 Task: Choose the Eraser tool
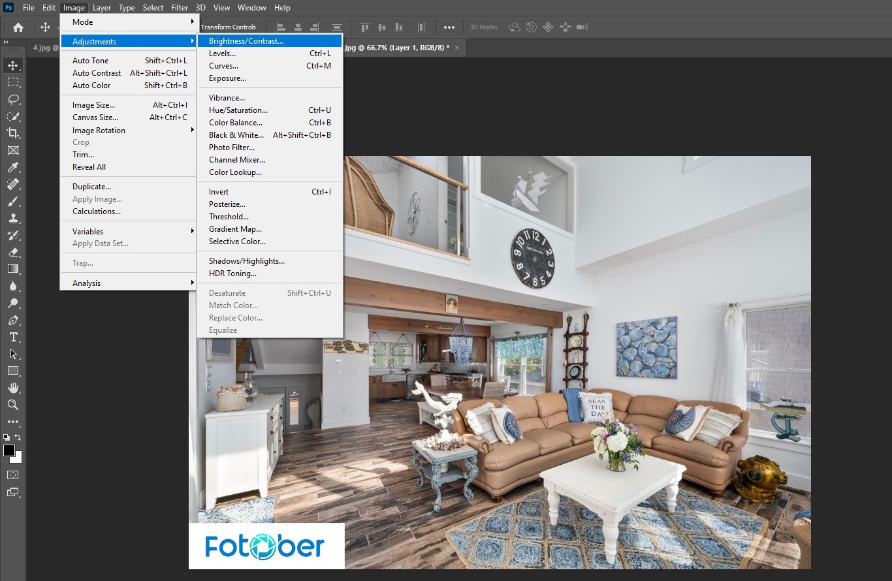12,252
